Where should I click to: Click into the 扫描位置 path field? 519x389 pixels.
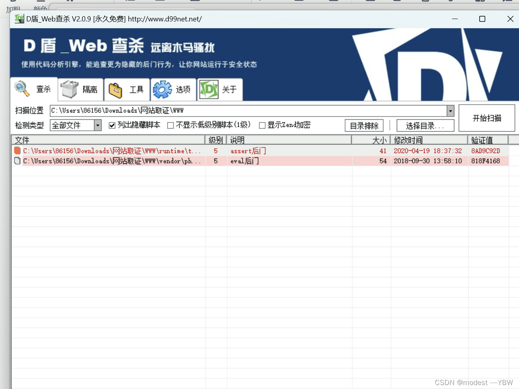click(249, 111)
